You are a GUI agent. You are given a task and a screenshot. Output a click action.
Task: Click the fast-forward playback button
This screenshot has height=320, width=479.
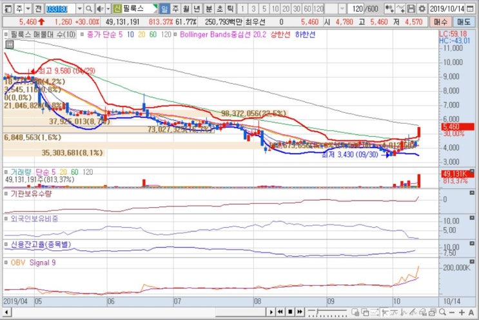tap(300, 312)
